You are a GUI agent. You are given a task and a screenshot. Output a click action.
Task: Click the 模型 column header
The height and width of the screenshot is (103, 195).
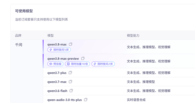51,36
